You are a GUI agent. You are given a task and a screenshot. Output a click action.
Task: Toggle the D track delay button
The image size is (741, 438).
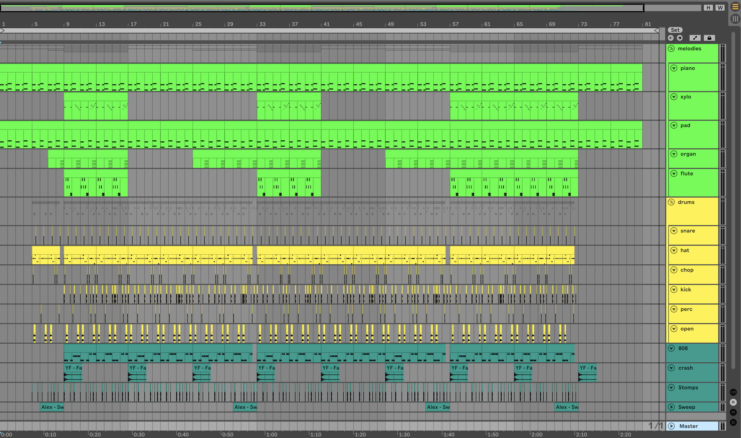click(x=733, y=422)
